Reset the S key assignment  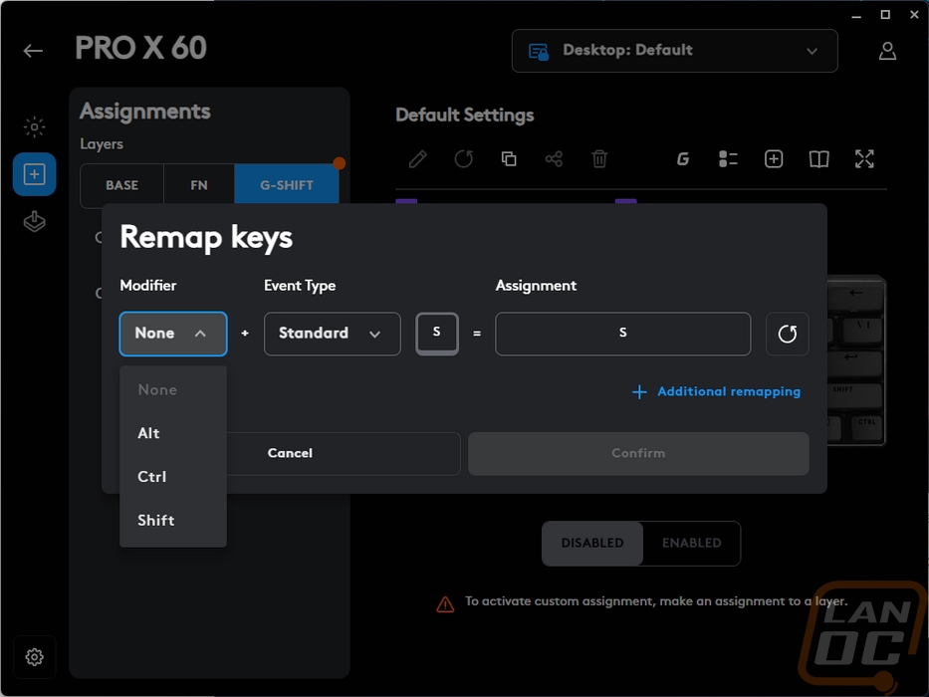[x=788, y=334]
